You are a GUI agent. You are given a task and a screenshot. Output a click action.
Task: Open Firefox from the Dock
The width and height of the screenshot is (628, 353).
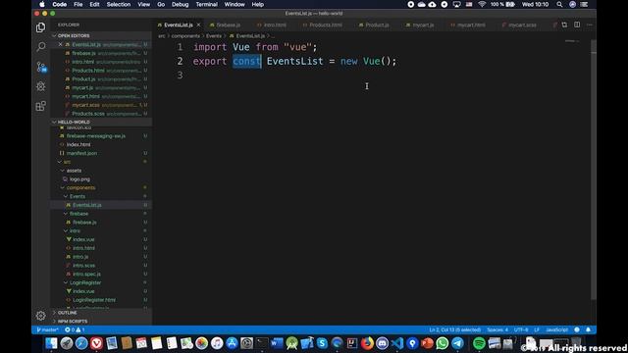(367, 343)
